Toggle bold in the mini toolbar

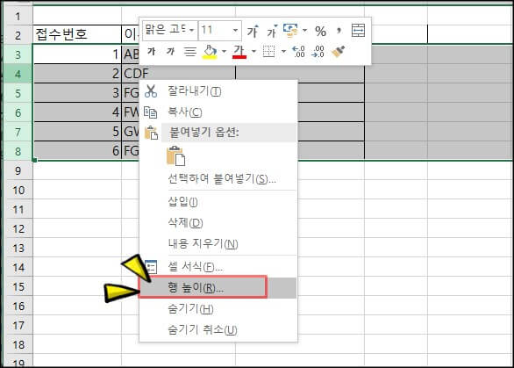click(152, 51)
